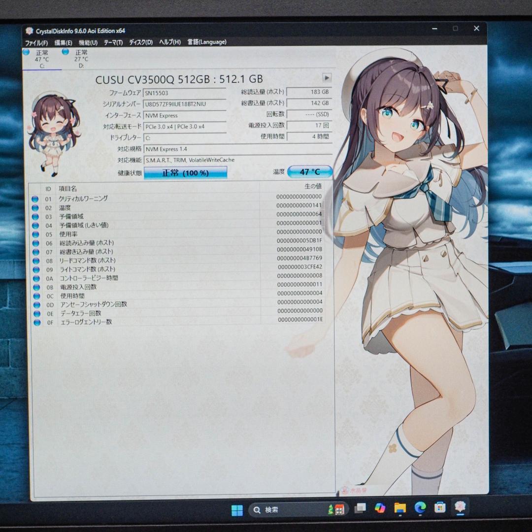
Task: Click status orb icon of row 01
Action: click(x=34, y=199)
